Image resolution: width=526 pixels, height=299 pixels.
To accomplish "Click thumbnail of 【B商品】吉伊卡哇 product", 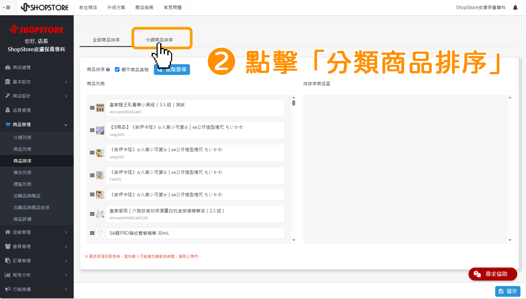I will coord(100,130).
